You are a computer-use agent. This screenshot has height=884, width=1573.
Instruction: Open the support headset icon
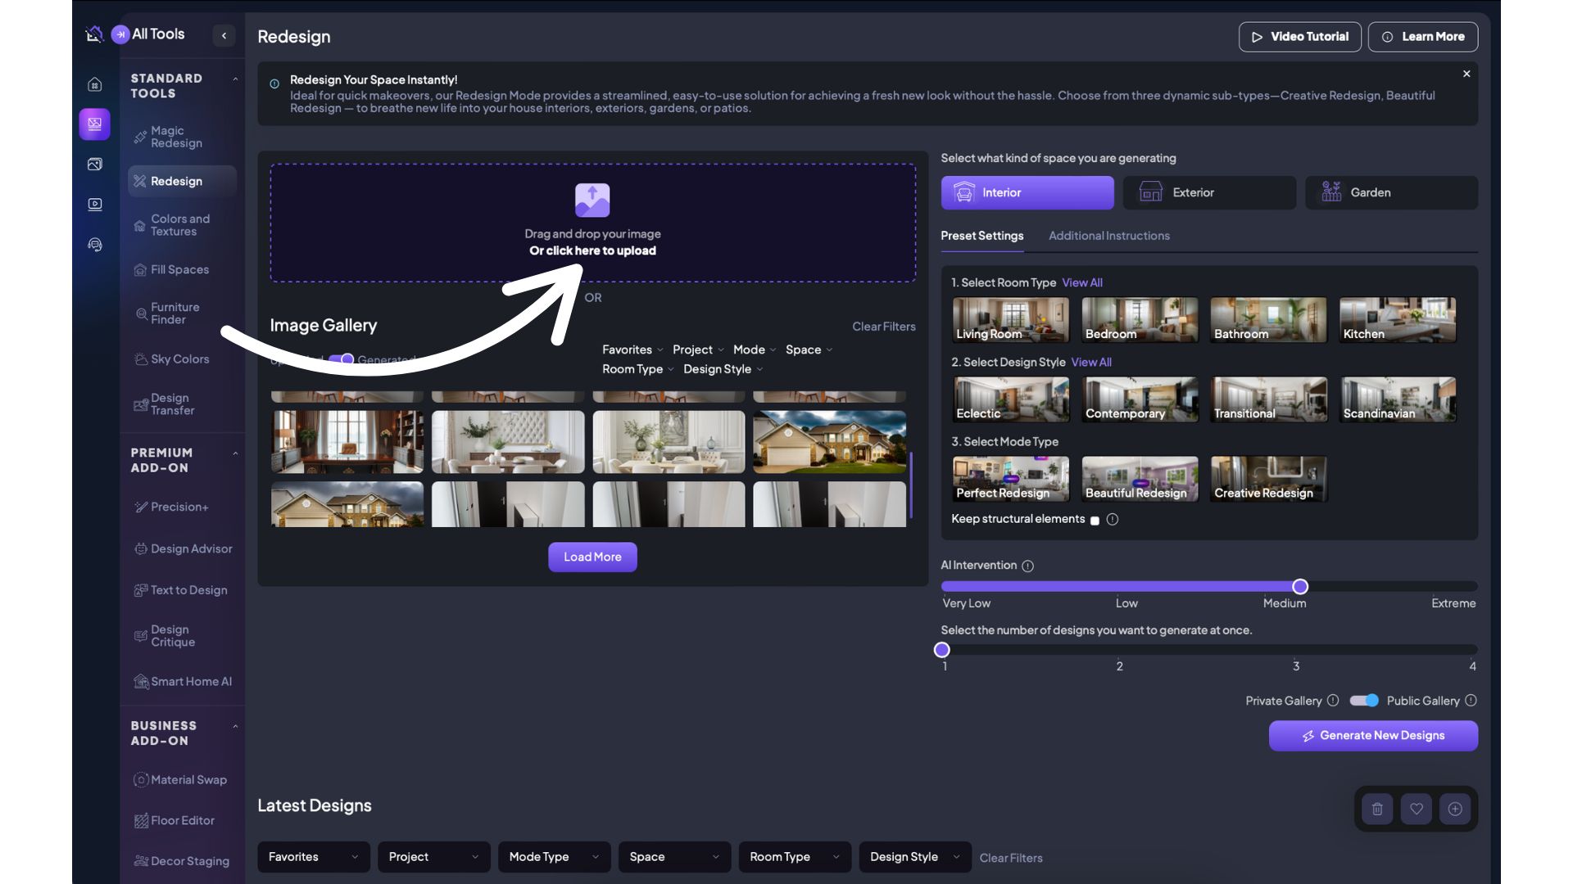[95, 245]
